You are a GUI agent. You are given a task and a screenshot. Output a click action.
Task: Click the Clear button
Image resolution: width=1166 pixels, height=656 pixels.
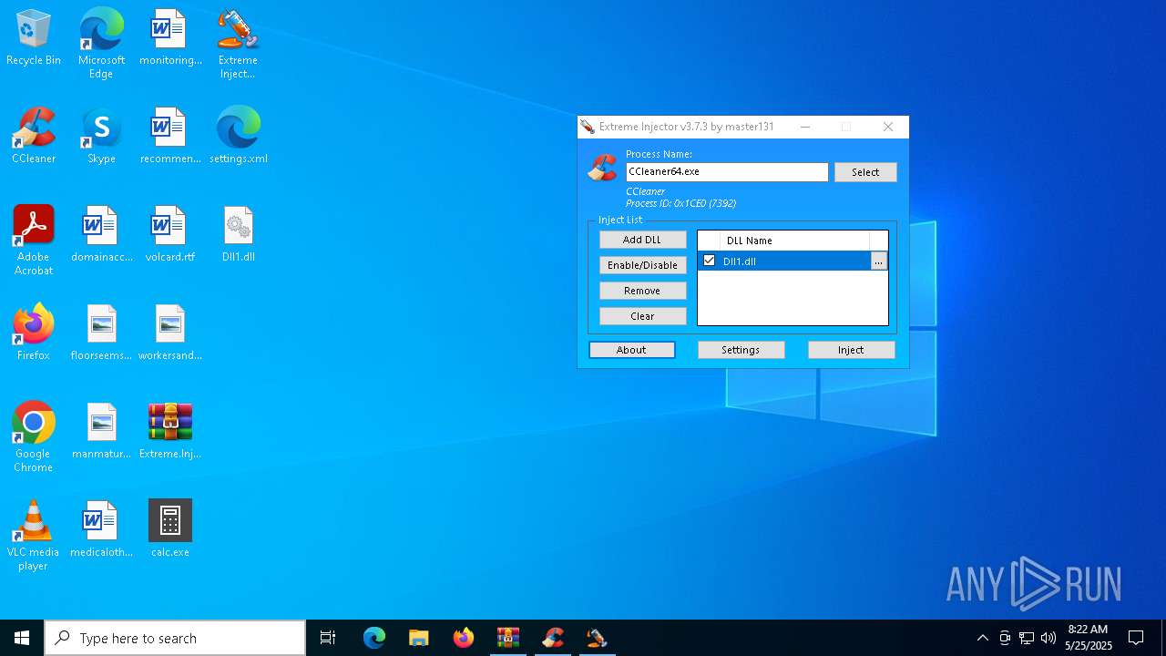coord(642,316)
